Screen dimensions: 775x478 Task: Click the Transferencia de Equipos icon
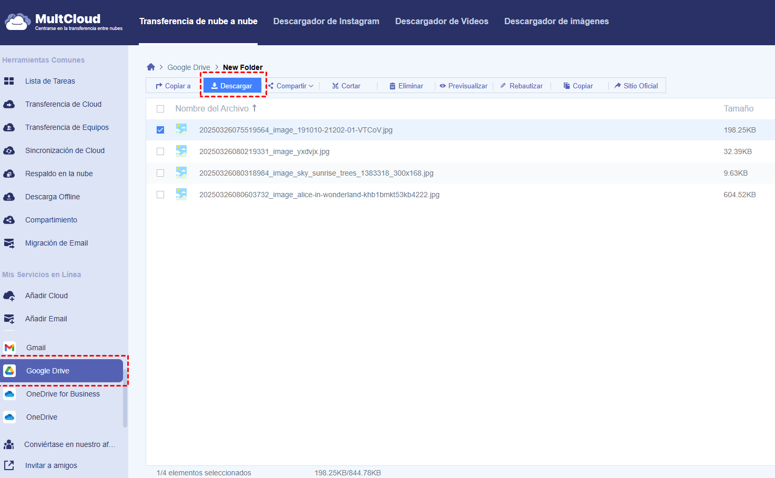click(x=9, y=127)
